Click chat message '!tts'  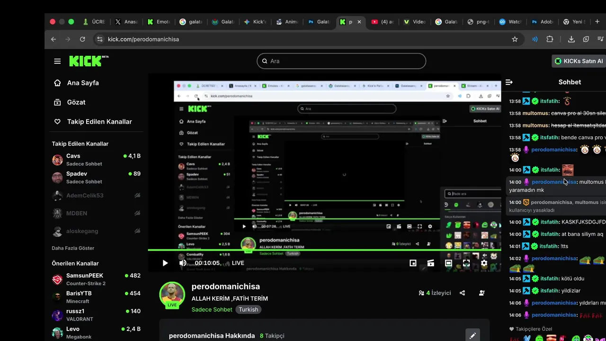pos(565,246)
